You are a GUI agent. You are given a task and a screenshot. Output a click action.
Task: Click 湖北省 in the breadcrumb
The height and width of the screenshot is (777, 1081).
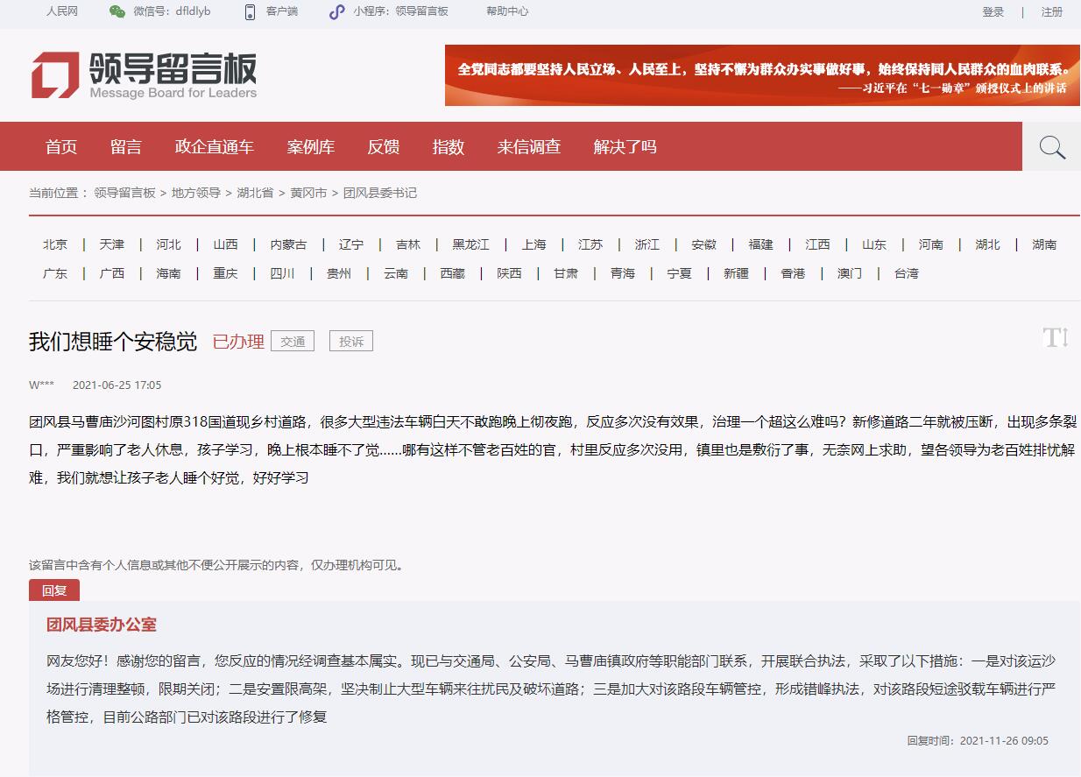255,193
